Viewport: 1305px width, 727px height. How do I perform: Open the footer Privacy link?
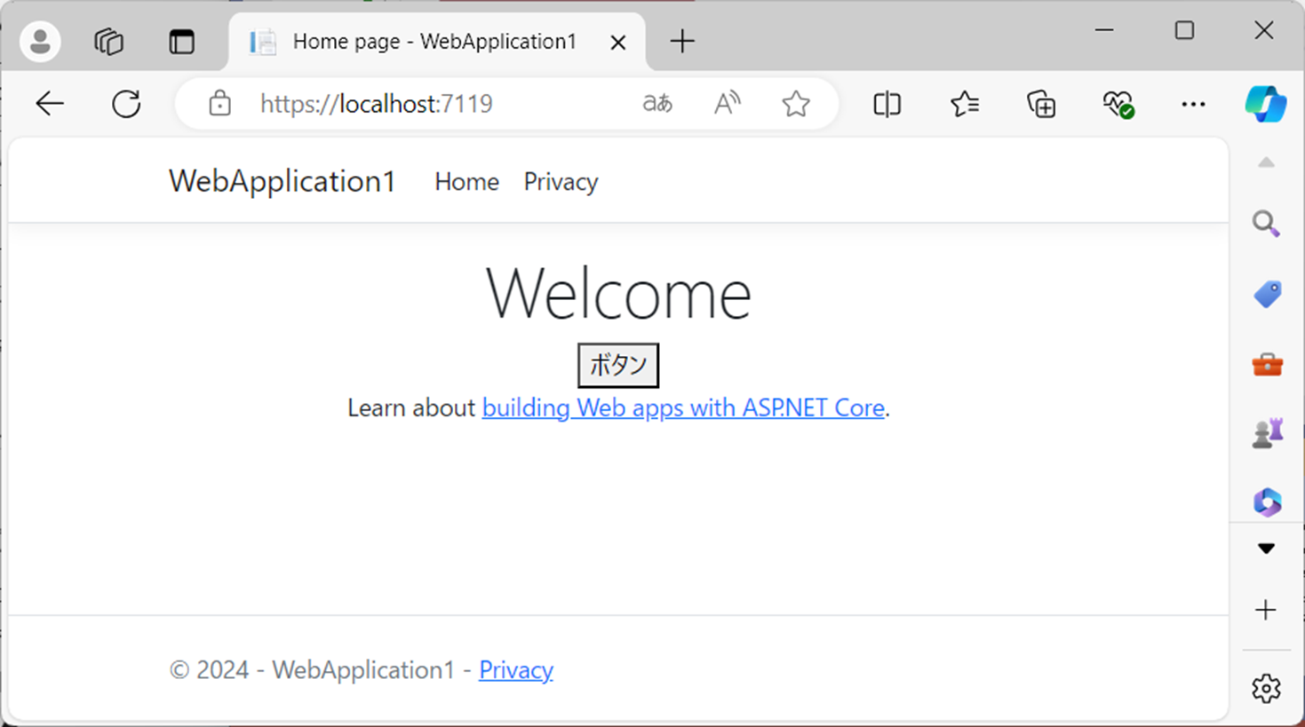(516, 669)
